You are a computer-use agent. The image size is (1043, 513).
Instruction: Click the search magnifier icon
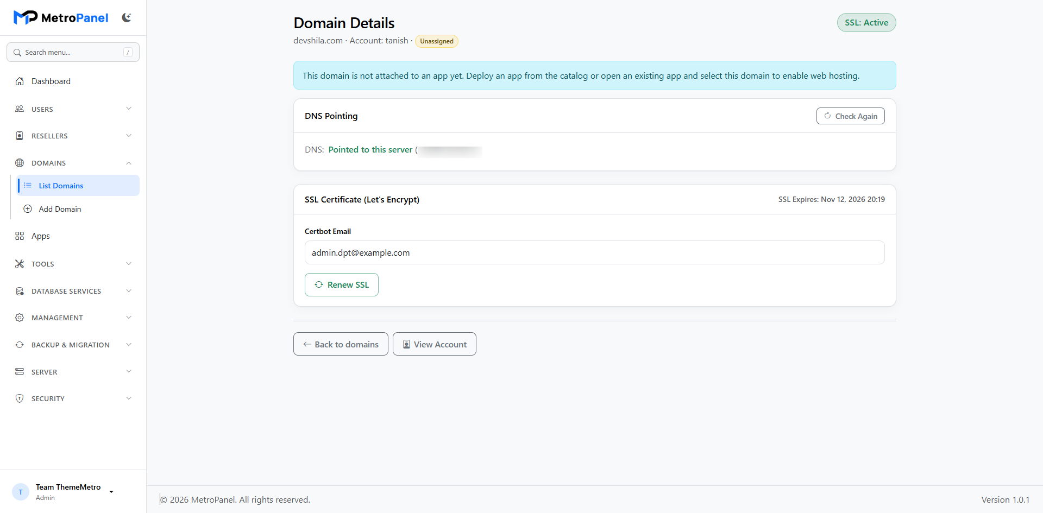(x=17, y=53)
